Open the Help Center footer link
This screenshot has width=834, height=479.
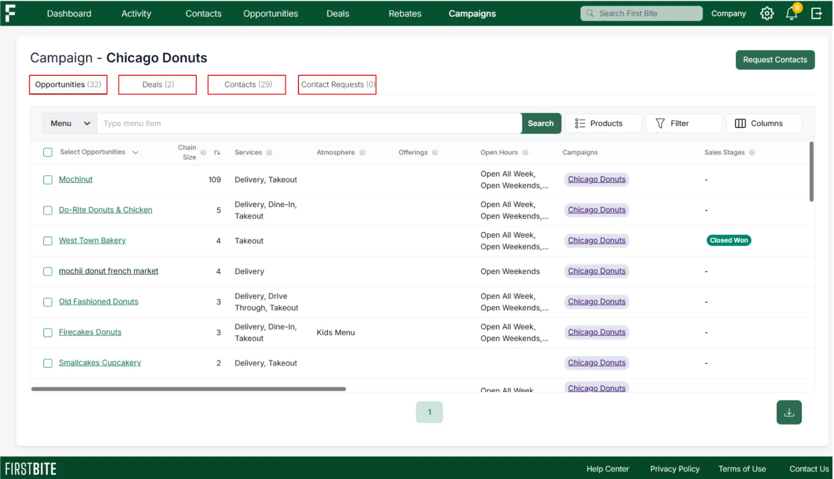(x=608, y=470)
